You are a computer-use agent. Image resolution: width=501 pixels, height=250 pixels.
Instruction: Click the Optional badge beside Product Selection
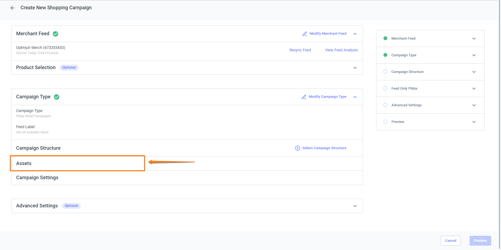click(69, 67)
